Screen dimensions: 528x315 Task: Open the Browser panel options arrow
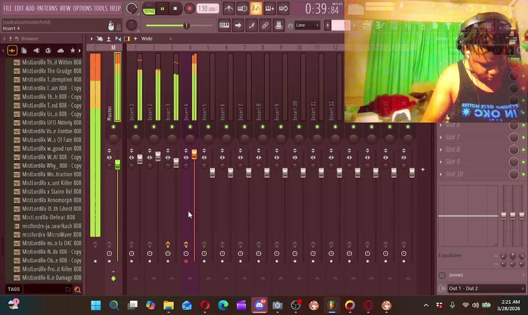4,38
